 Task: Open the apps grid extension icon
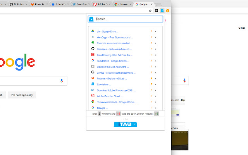(x=157, y=10)
